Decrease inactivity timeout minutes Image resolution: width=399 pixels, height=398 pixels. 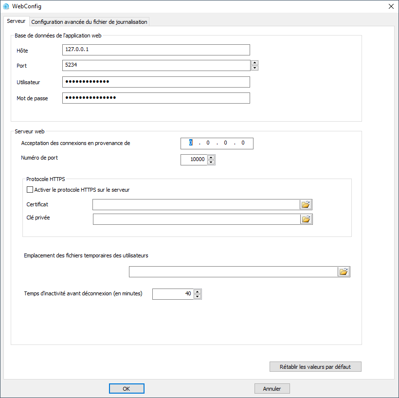coord(197,297)
